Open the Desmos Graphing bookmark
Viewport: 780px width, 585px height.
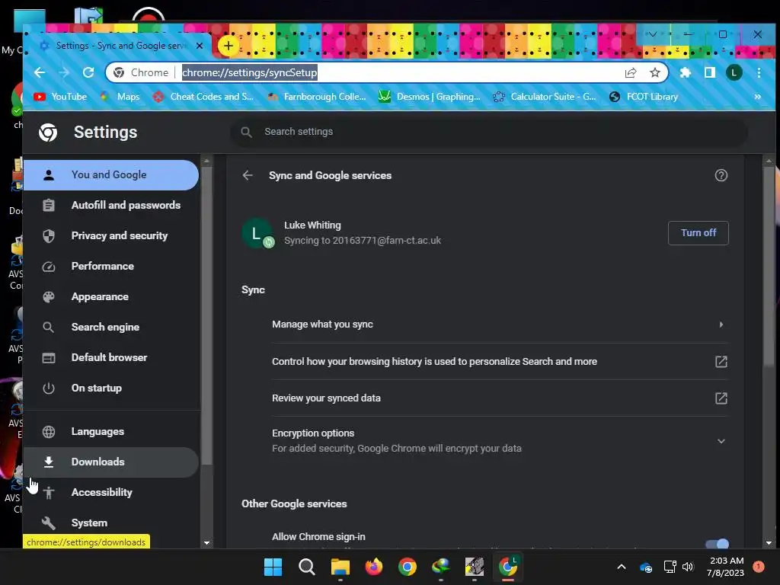[430, 97]
